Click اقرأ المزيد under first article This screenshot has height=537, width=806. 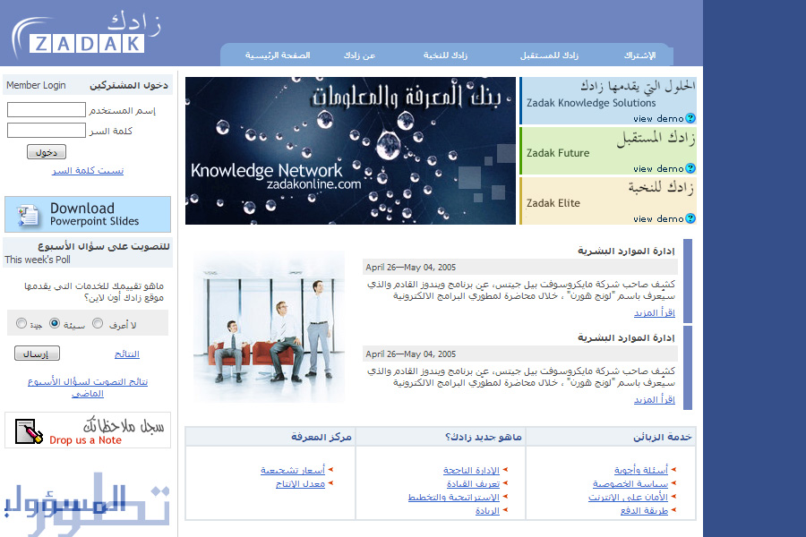click(655, 312)
